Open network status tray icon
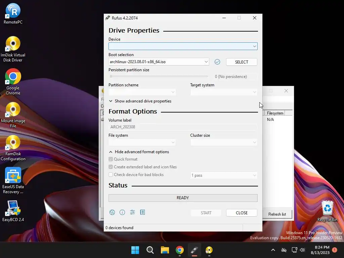 (x=294, y=250)
